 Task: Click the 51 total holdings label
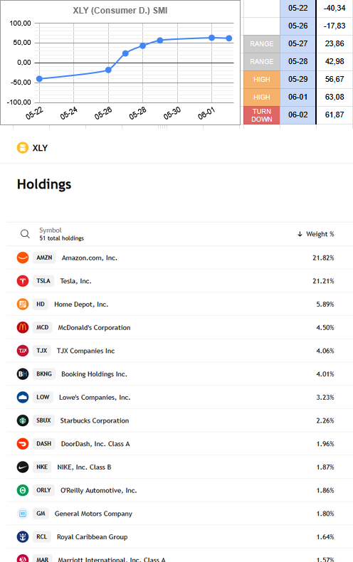tap(62, 238)
